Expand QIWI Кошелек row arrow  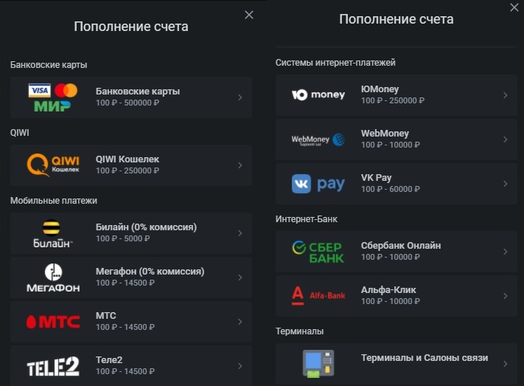pos(240,165)
